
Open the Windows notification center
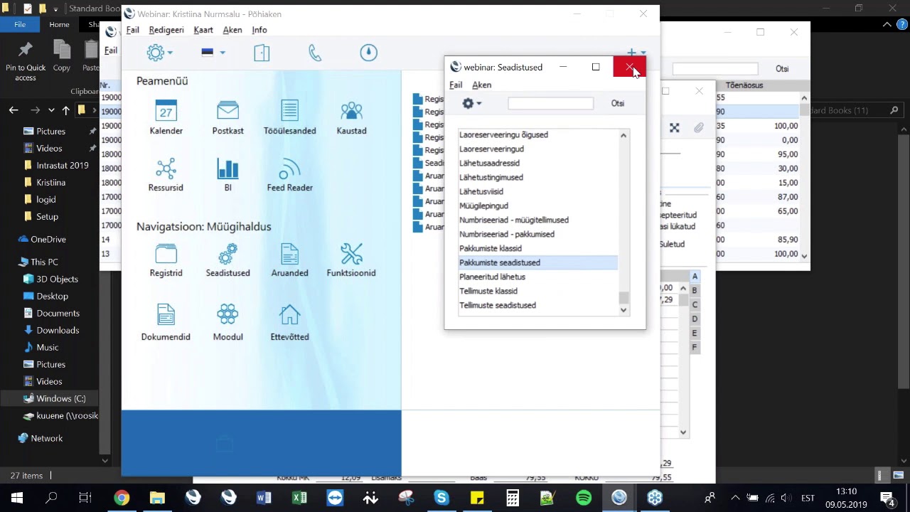[x=887, y=498]
